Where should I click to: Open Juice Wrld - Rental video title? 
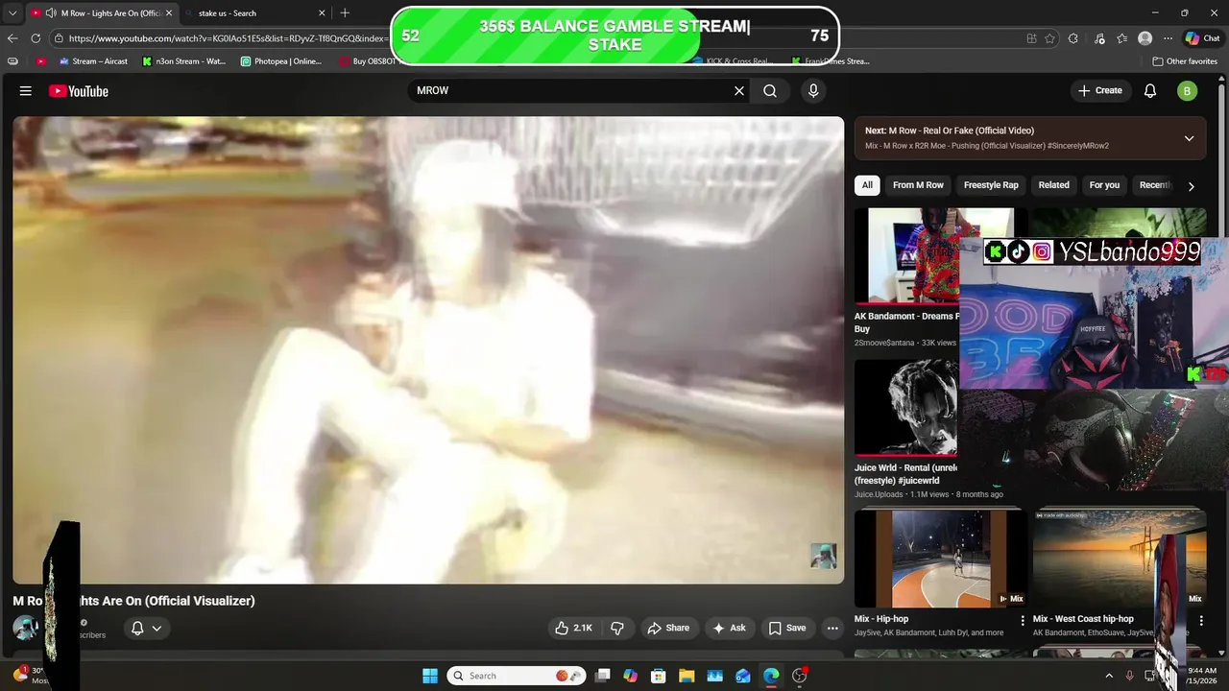point(906,474)
